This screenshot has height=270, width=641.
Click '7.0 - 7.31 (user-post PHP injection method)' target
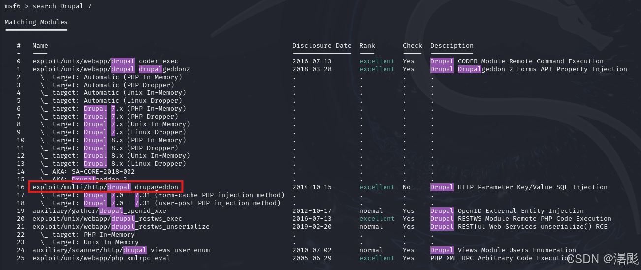pyautogui.click(x=196, y=203)
